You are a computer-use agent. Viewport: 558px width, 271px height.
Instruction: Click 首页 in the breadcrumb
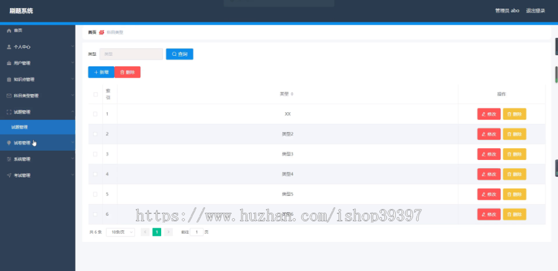tap(92, 32)
